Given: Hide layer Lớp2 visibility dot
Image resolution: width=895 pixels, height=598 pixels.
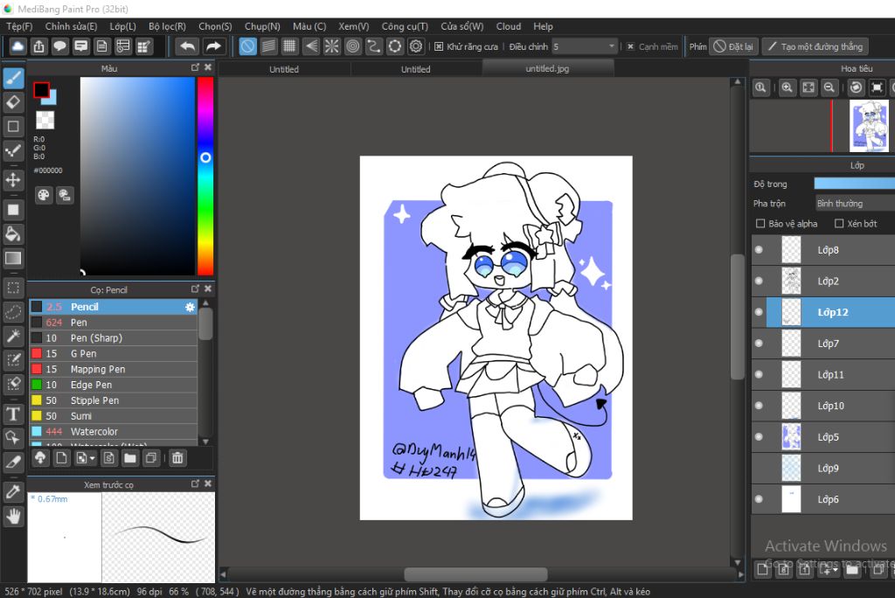Looking at the screenshot, I should pyautogui.click(x=759, y=281).
